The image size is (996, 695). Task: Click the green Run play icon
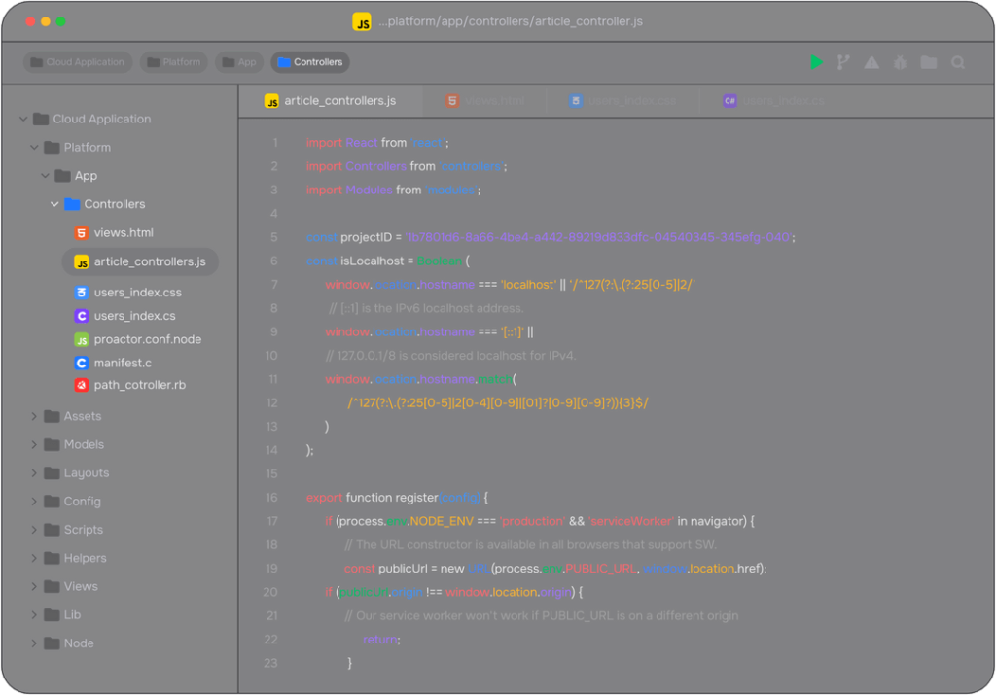[816, 62]
